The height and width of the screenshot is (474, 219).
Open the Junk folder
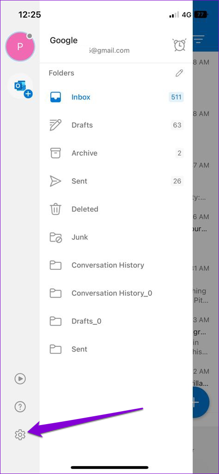click(116, 237)
